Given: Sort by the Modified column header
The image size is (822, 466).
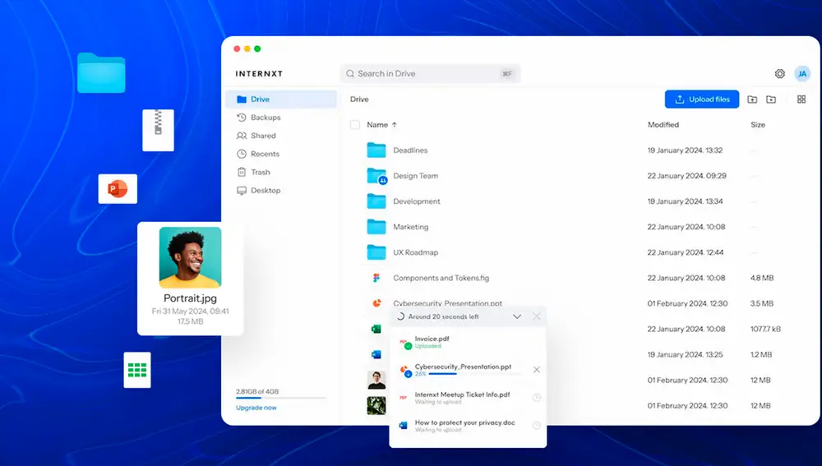Looking at the screenshot, I should click(663, 125).
